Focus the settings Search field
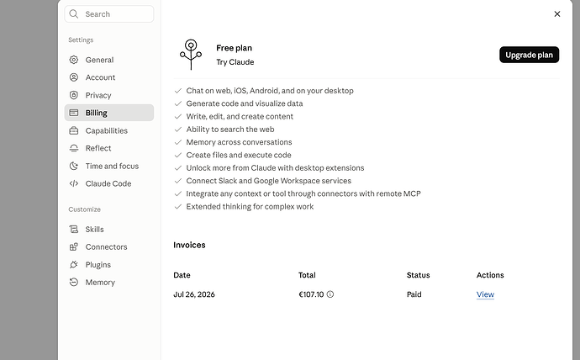This screenshot has width=580, height=360. (x=109, y=14)
